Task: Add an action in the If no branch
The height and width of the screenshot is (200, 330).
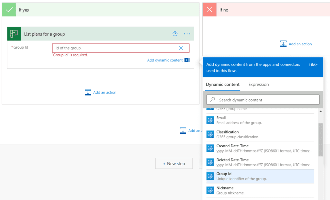Action: pyautogui.click(x=296, y=44)
